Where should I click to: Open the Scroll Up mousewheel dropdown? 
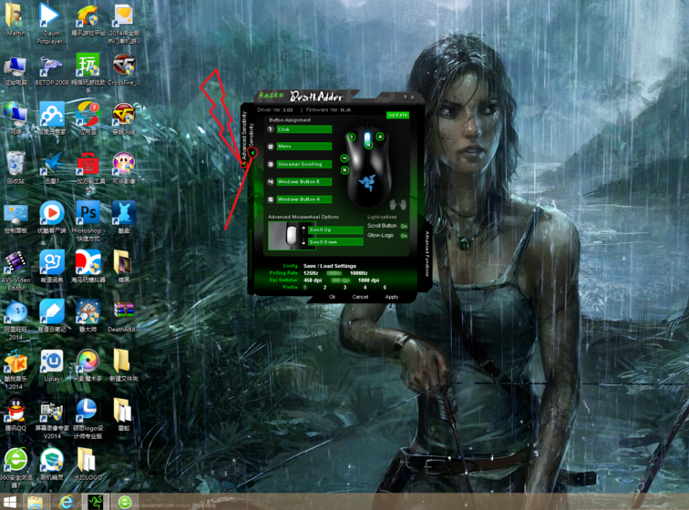(334, 230)
